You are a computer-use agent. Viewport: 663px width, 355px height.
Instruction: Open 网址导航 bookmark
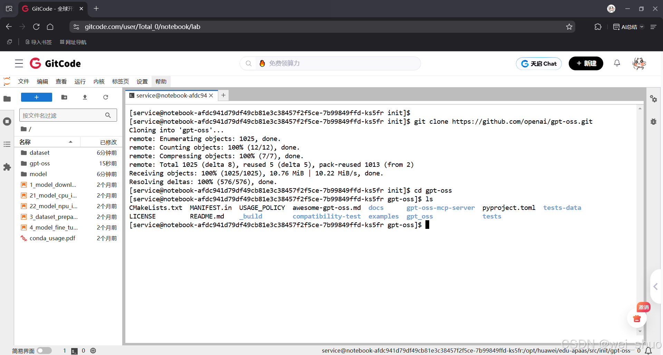(x=73, y=42)
